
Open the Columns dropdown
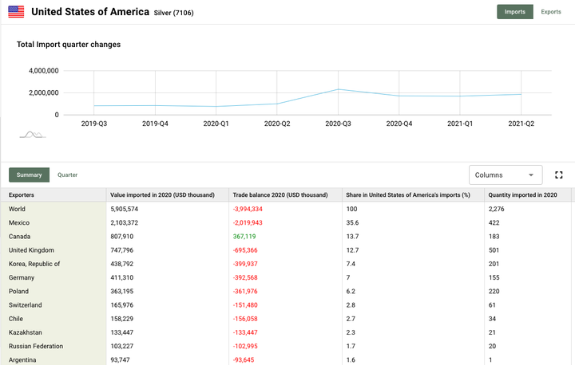tap(506, 175)
